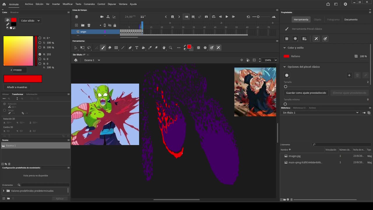
Task: Select the Hand tool
Action: click(x=164, y=48)
